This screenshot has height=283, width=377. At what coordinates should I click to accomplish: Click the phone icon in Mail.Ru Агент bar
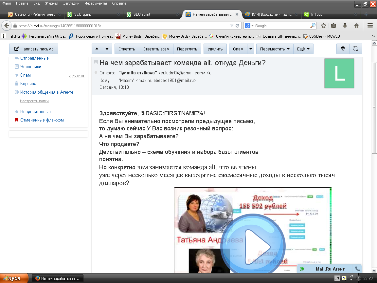357,269
